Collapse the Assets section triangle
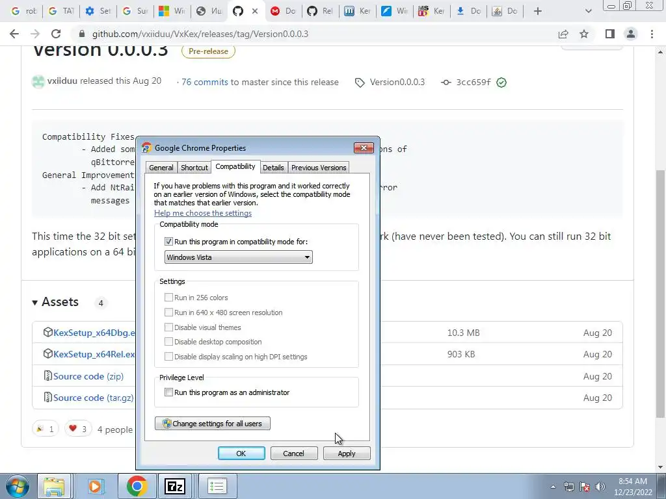The width and height of the screenshot is (666, 499). [35, 303]
